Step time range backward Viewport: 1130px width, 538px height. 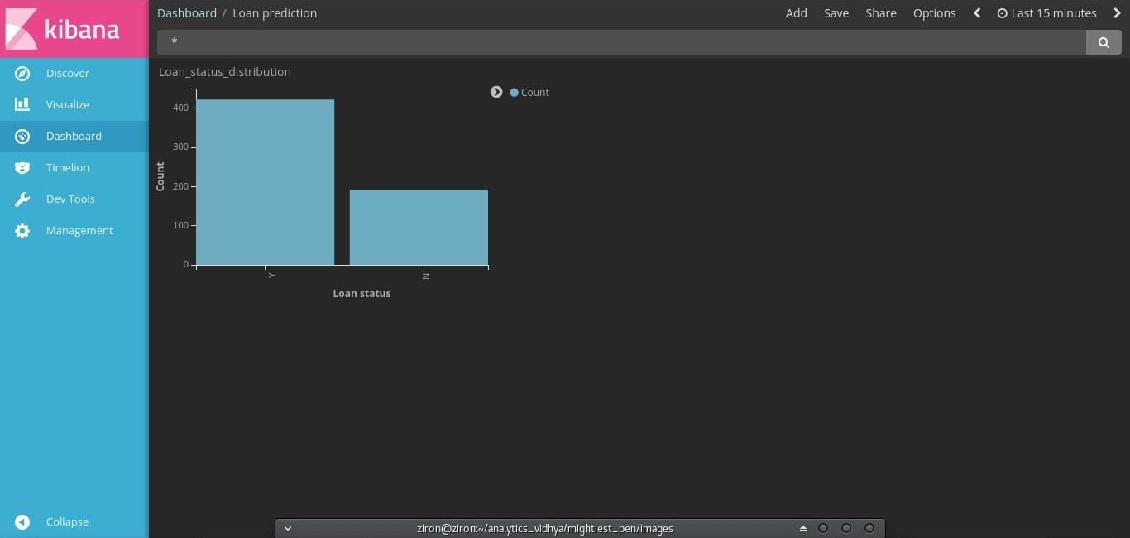[x=977, y=13]
